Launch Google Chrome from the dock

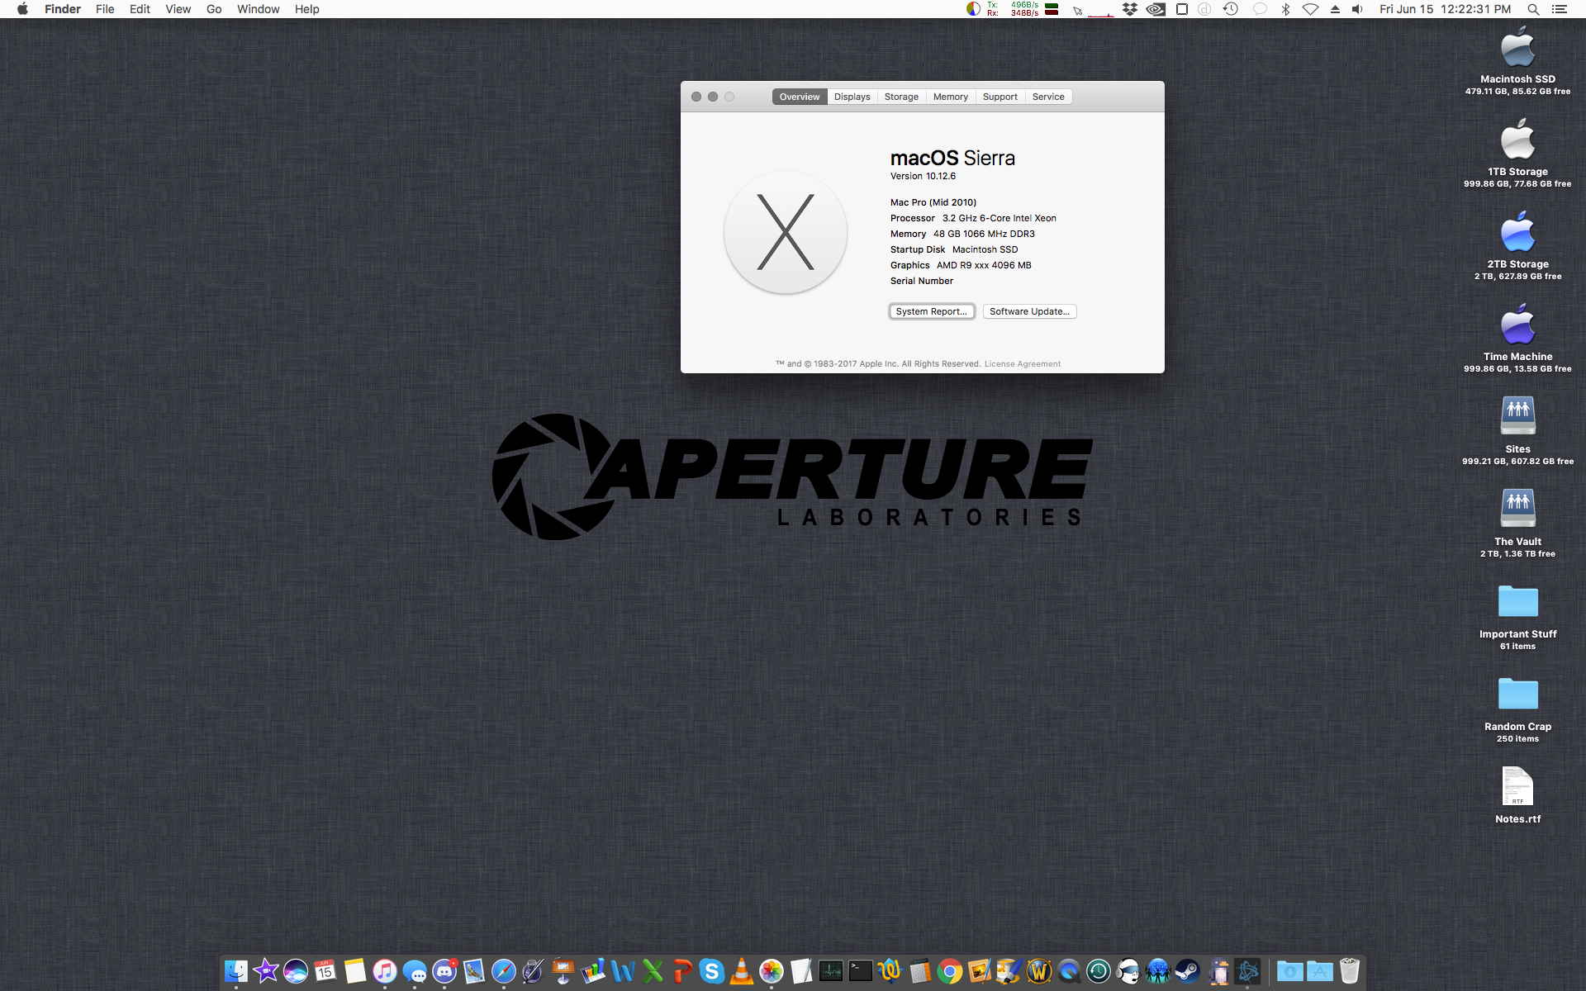(x=950, y=972)
